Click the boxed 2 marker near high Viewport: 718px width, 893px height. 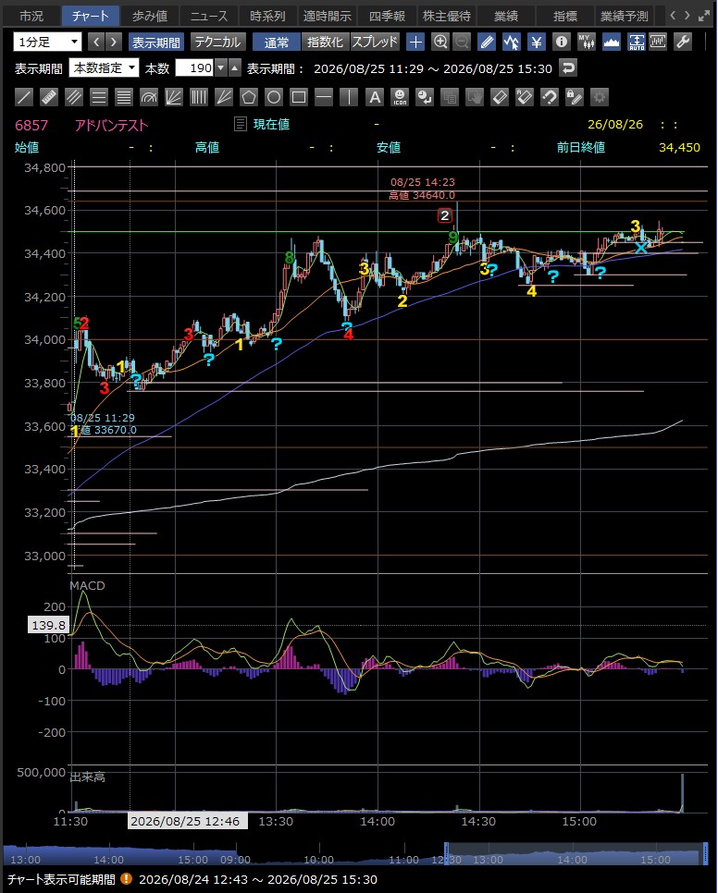pyautogui.click(x=445, y=215)
